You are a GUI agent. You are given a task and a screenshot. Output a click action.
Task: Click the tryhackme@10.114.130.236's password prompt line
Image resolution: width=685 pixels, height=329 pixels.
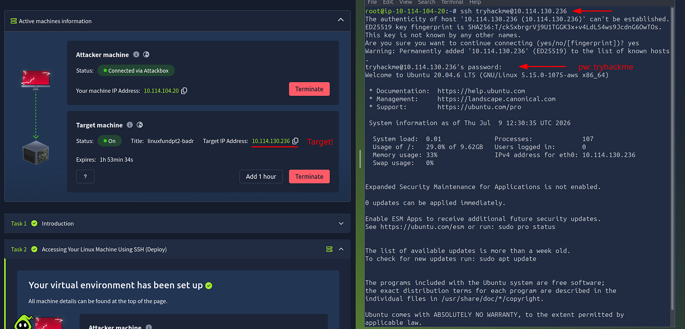click(434, 67)
